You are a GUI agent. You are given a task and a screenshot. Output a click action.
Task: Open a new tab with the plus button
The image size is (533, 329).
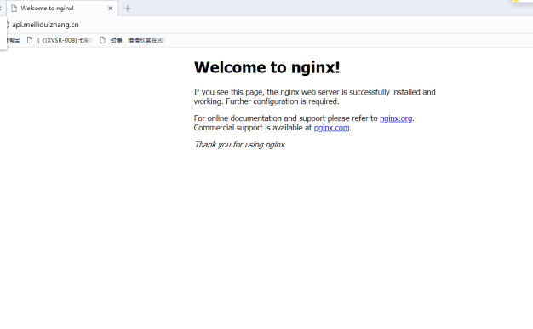point(128,9)
